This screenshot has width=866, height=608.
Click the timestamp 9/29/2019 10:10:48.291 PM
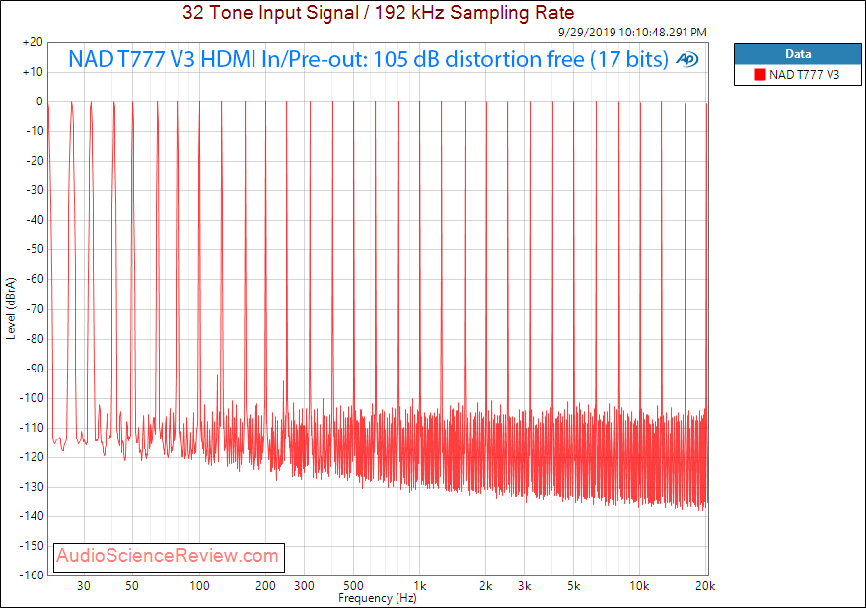tap(632, 32)
